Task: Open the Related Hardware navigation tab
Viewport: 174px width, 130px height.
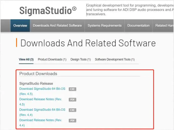Action: click(x=164, y=25)
